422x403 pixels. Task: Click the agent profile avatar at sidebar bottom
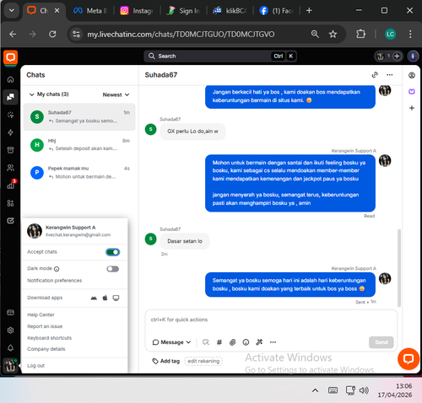pos(10,366)
